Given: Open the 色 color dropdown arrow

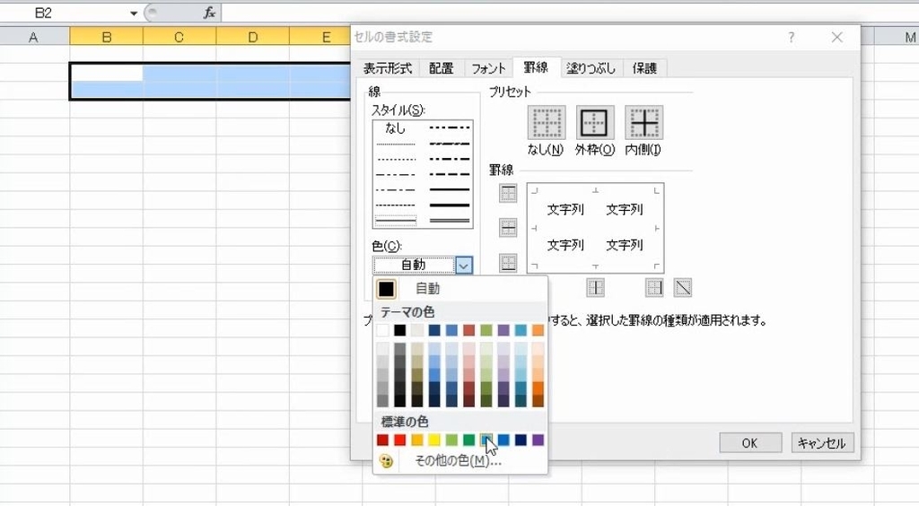Looking at the screenshot, I should (x=464, y=266).
